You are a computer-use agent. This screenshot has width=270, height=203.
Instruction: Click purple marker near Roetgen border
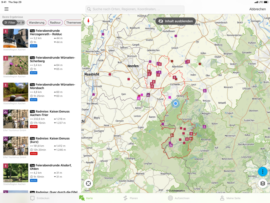point(163,124)
